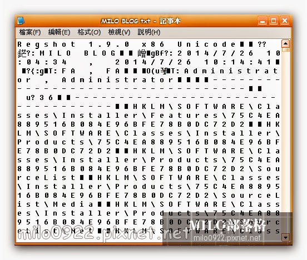Click the 'MILO BLOG' text in the document

[x=77, y=53]
